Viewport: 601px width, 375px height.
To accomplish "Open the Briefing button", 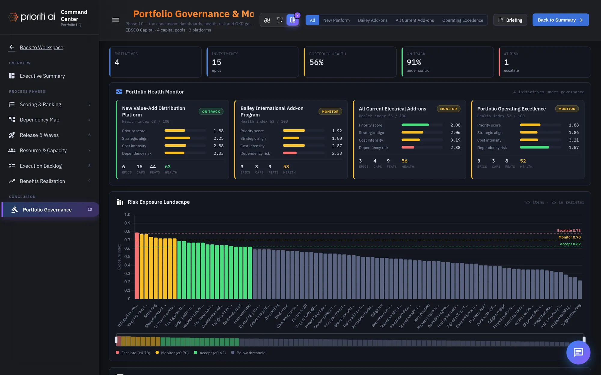I will pyautogui.click(x=510, y=20).
